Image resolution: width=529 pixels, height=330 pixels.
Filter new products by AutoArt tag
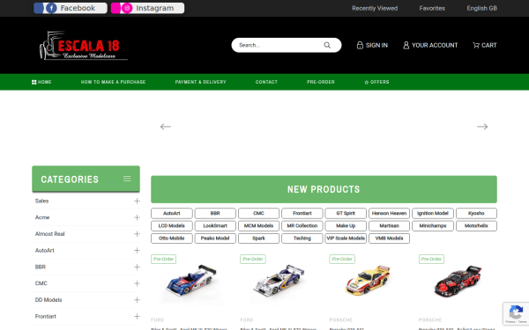click(x=172, y=214)
